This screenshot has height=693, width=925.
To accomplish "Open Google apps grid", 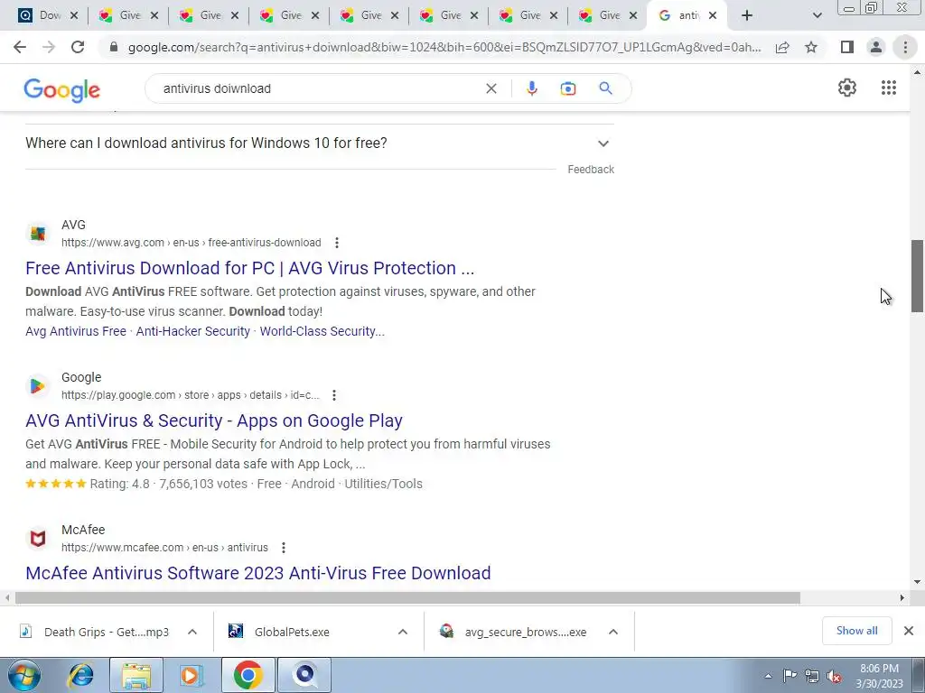I will tap(889, 88).
